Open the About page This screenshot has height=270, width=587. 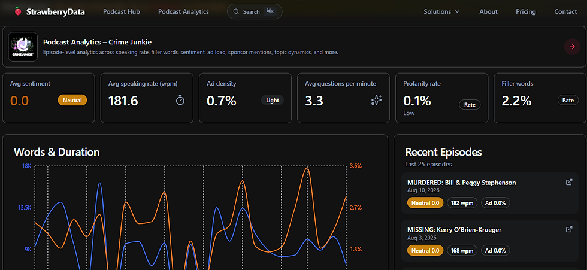click(488, 11)
